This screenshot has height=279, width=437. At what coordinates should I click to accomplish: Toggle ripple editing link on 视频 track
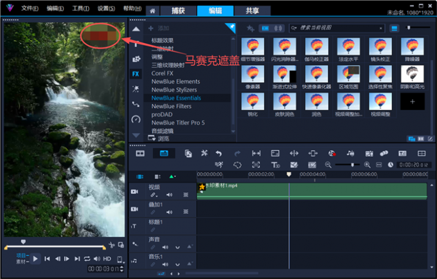pyautogui.click(x=154, y=195)
